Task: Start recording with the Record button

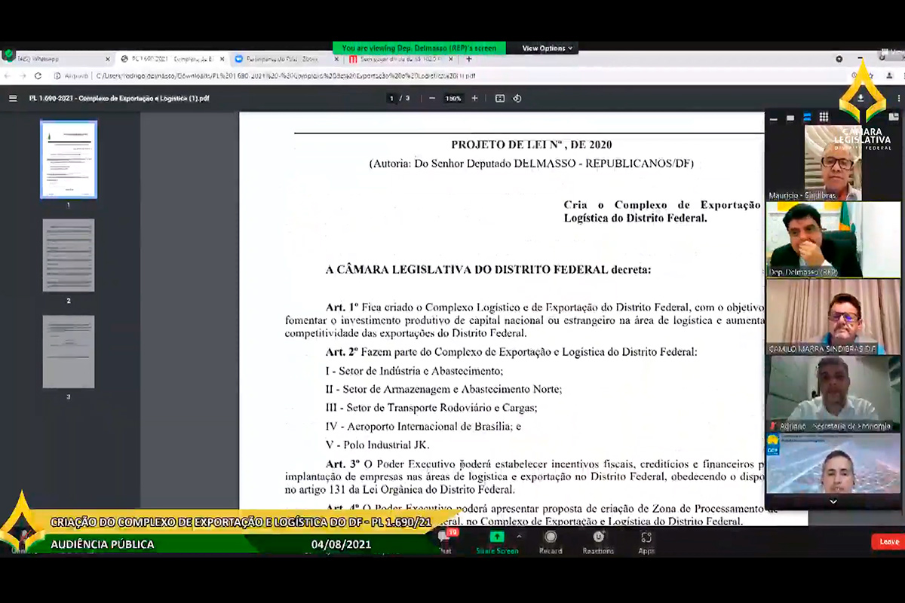Action: 551,540
